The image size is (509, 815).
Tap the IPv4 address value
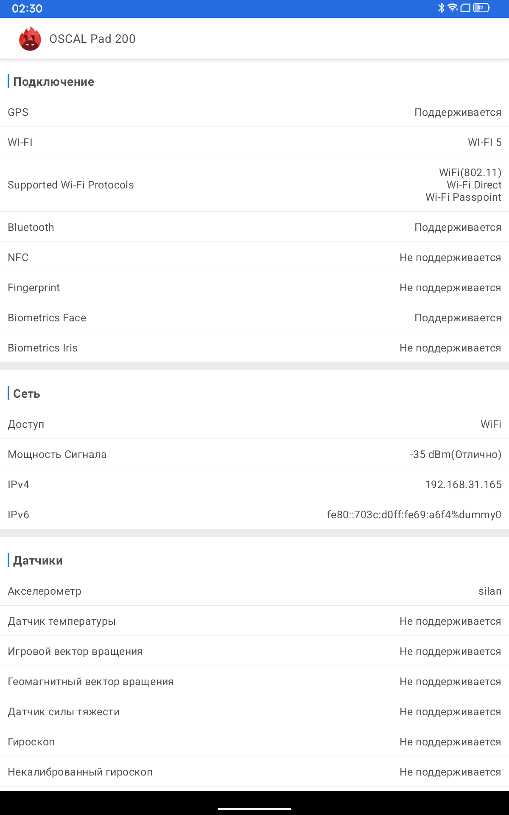coord(463,484)
